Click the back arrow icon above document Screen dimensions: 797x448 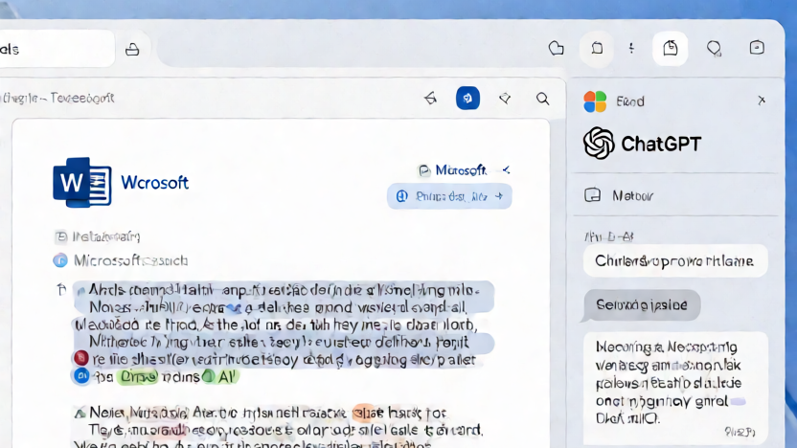click(430, 98)
